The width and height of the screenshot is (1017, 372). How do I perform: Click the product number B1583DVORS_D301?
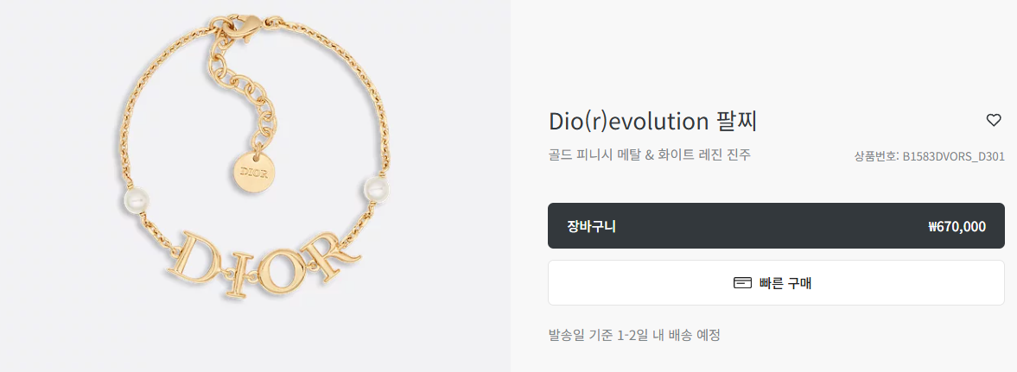tap(953, 156)
